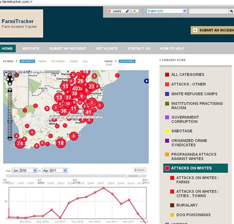
Task: Toggle the Reports filter
Action: [28, 61]
